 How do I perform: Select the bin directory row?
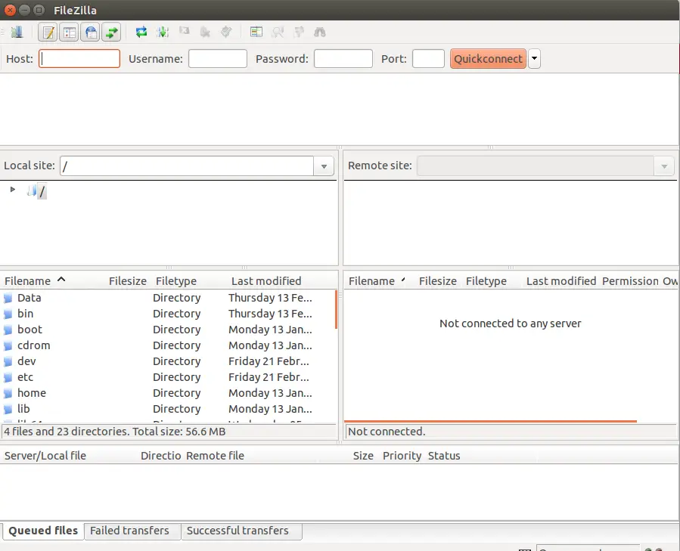point(167,314)
